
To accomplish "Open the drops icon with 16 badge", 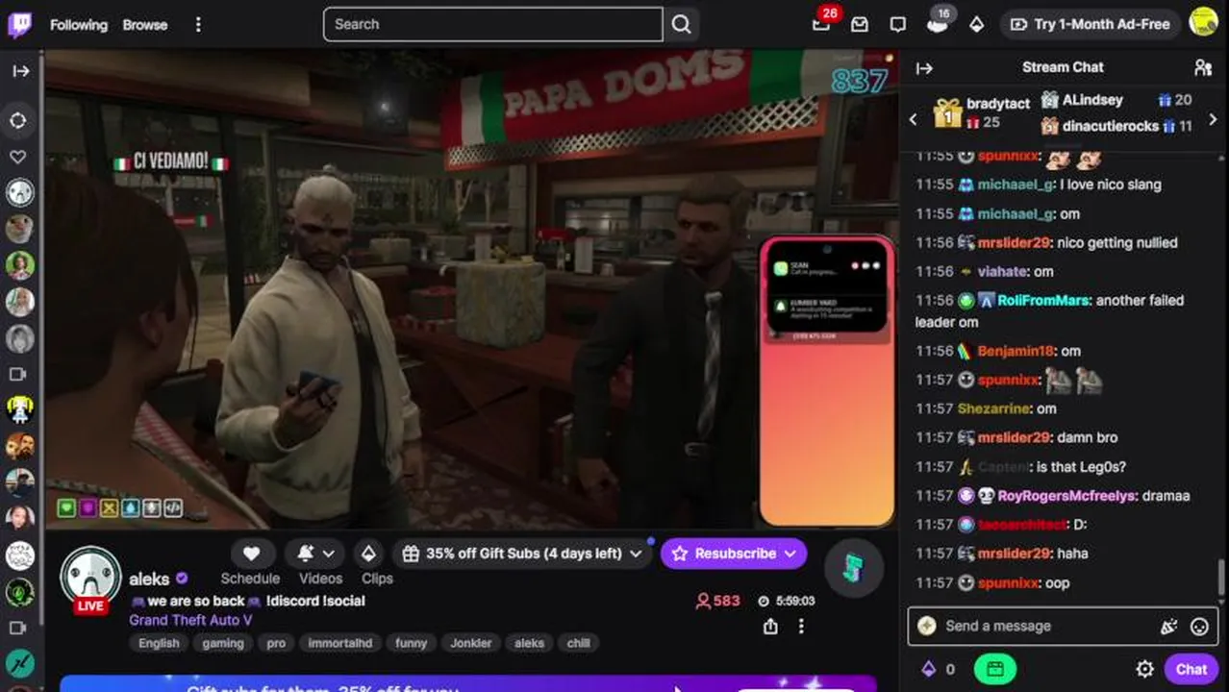I will point(937,24).
